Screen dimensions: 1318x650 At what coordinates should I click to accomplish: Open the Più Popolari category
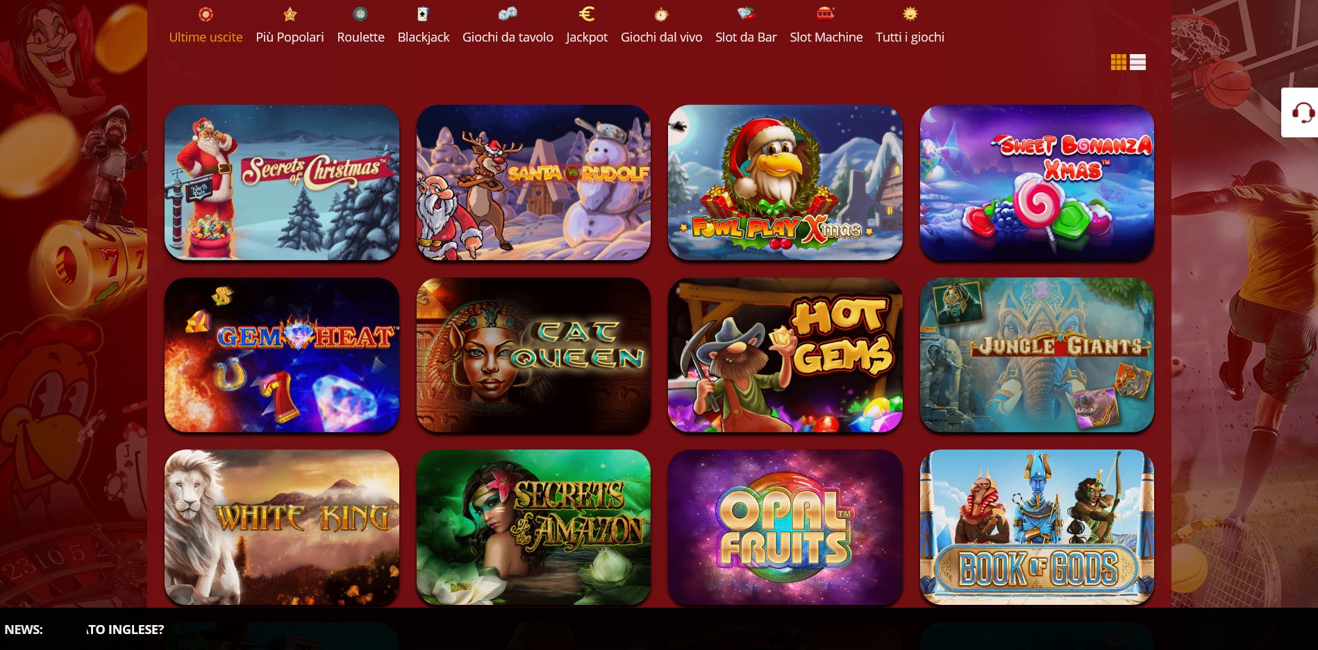pyautogui.click(x=290, y=37)
